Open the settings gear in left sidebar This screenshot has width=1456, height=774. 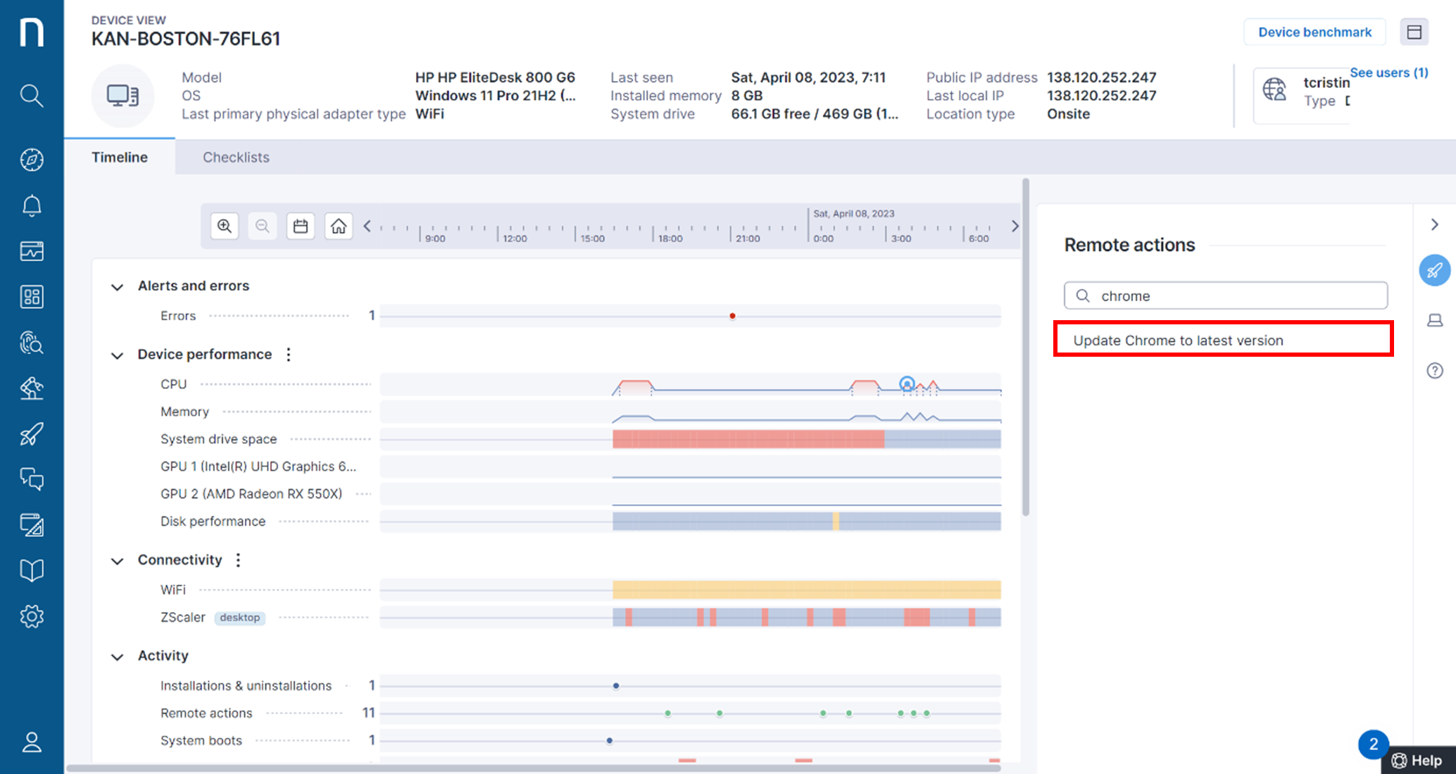pos(31,616)
